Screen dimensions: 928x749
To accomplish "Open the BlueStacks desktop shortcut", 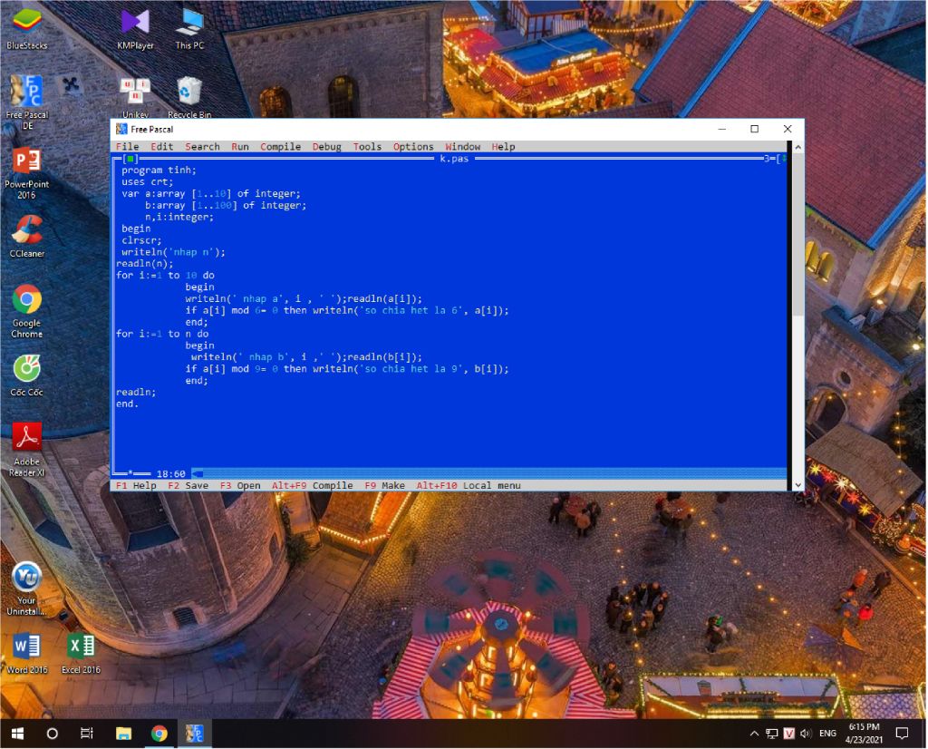I will coord(26,30).
